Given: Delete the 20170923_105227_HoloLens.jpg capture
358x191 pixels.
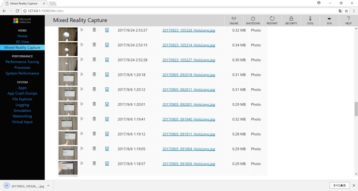Looking at the screenshot, I should click(x=94, y=59).
